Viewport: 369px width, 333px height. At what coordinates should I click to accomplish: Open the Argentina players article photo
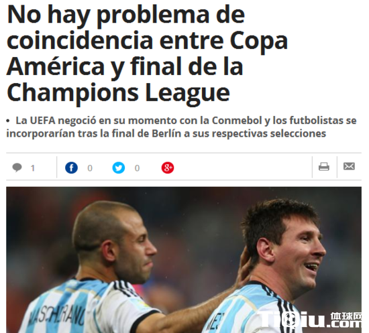click(x=184, y=260)
